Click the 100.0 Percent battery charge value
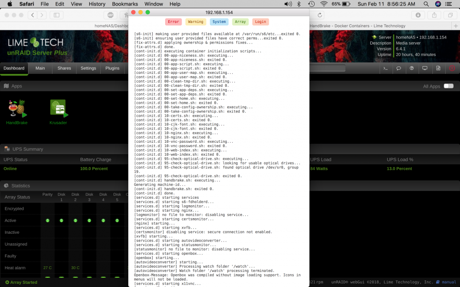 (94, 169)
